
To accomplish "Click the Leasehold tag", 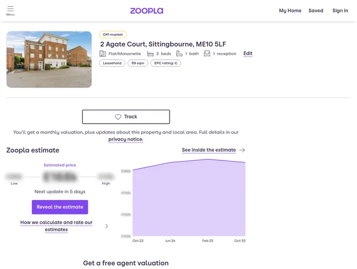I will [x=112, y=63].
